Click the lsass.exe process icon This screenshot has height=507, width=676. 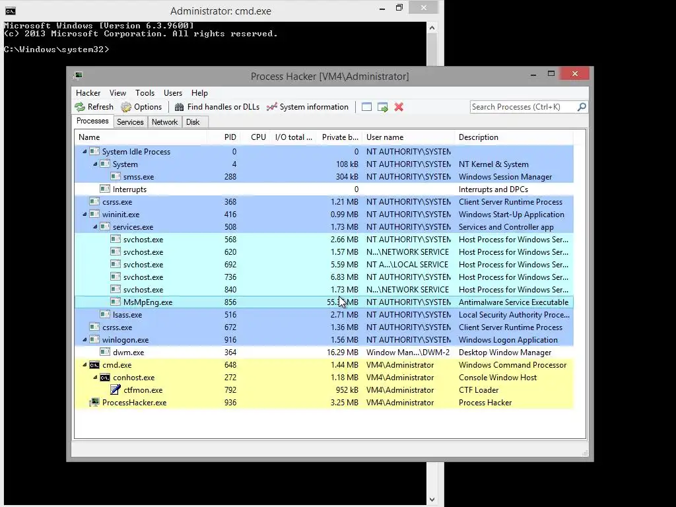[x=105, y=315]
